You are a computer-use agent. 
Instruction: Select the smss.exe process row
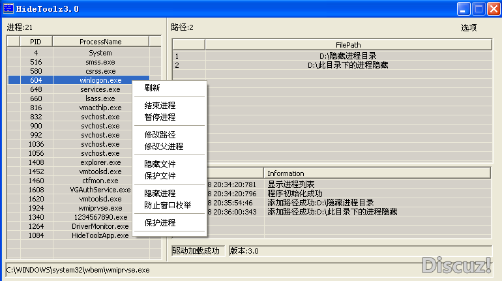click(x=85, y=62)
